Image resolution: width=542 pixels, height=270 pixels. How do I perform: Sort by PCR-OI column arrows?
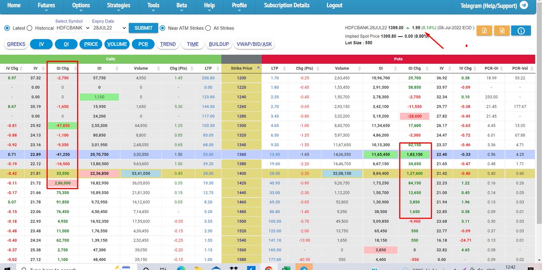503,68
